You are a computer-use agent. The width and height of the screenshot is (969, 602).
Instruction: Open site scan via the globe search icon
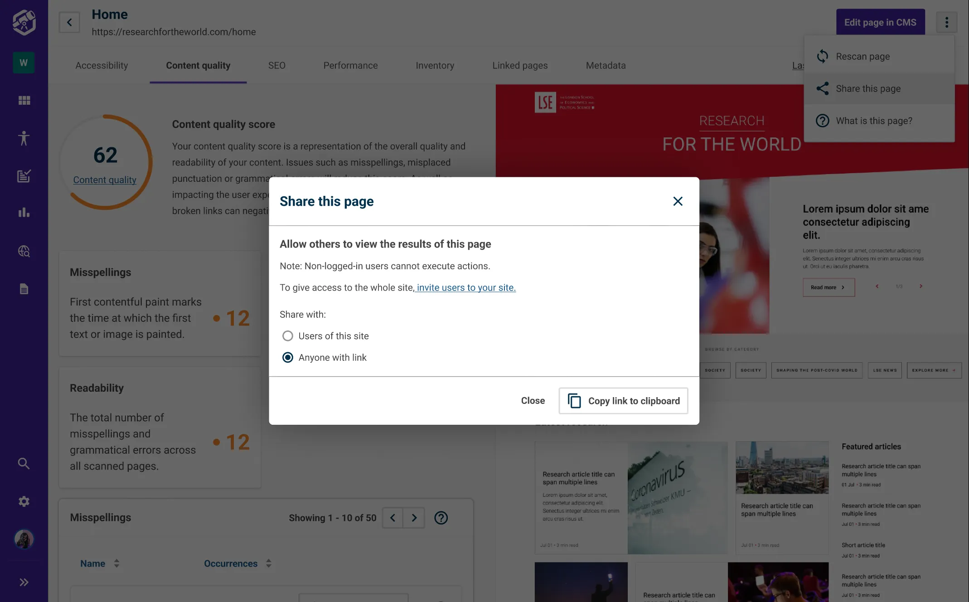[24, 251]
